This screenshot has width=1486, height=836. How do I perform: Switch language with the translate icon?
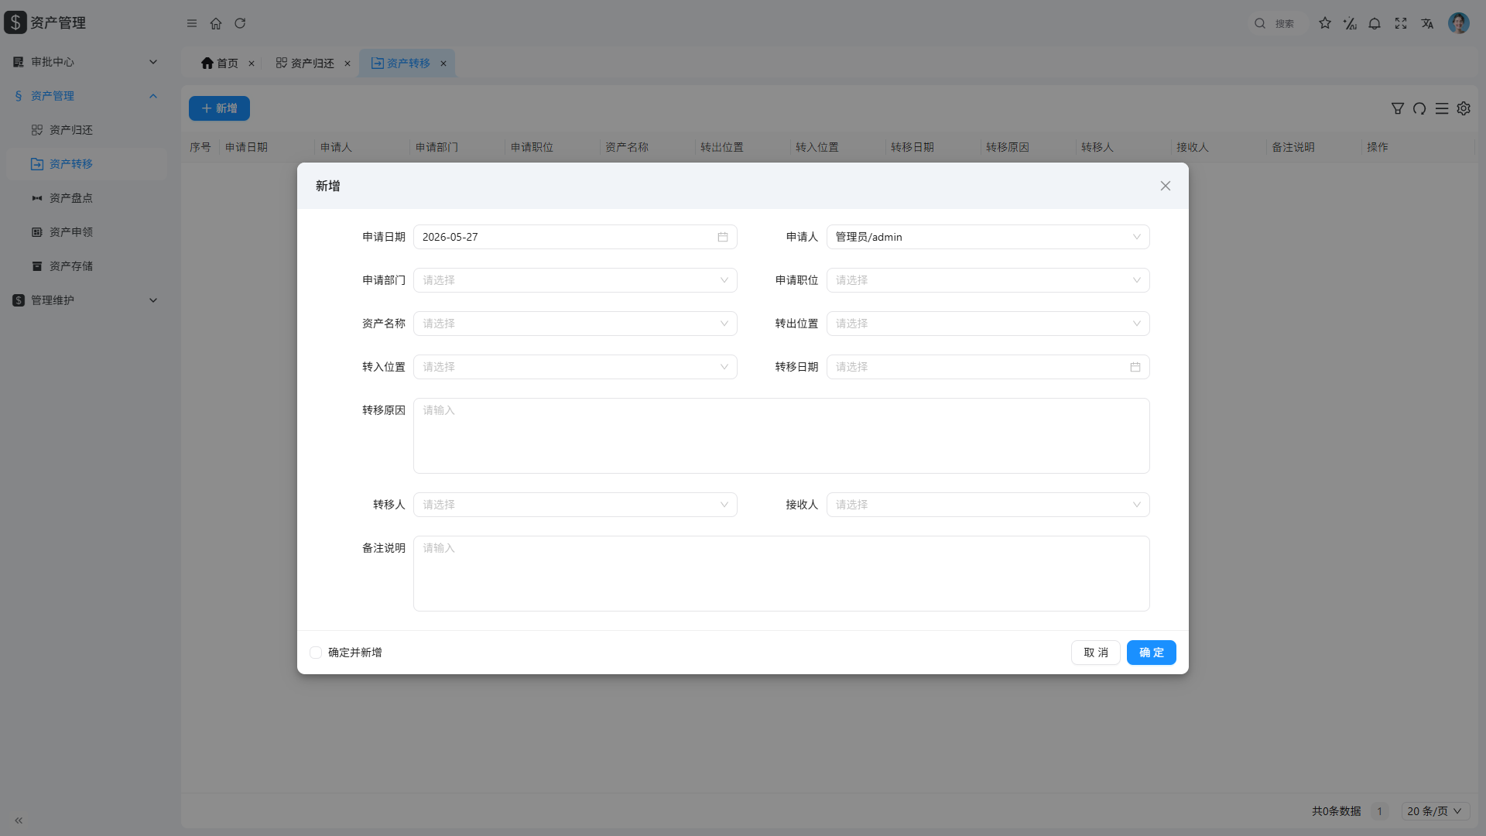pyautogui.click(x=1427, y=23)
